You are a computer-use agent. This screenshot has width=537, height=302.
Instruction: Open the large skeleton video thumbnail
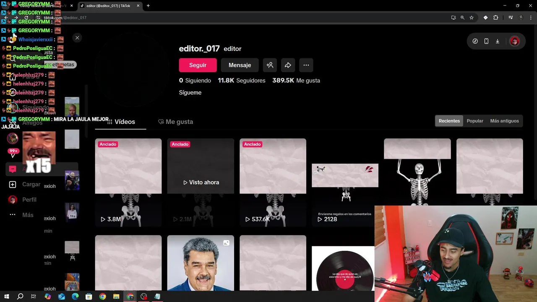click(417, 172)
